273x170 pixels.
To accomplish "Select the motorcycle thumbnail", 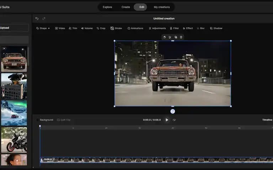I will coord(14,140).
